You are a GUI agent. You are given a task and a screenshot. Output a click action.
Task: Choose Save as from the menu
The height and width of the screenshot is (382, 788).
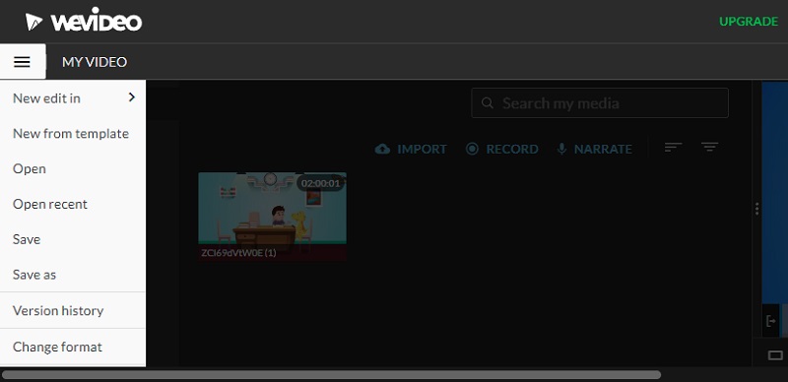(x=34, y=275)
